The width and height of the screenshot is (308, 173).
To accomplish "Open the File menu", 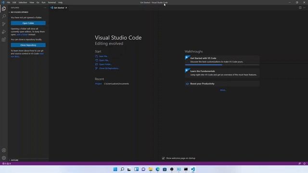I will coord(9,2).
